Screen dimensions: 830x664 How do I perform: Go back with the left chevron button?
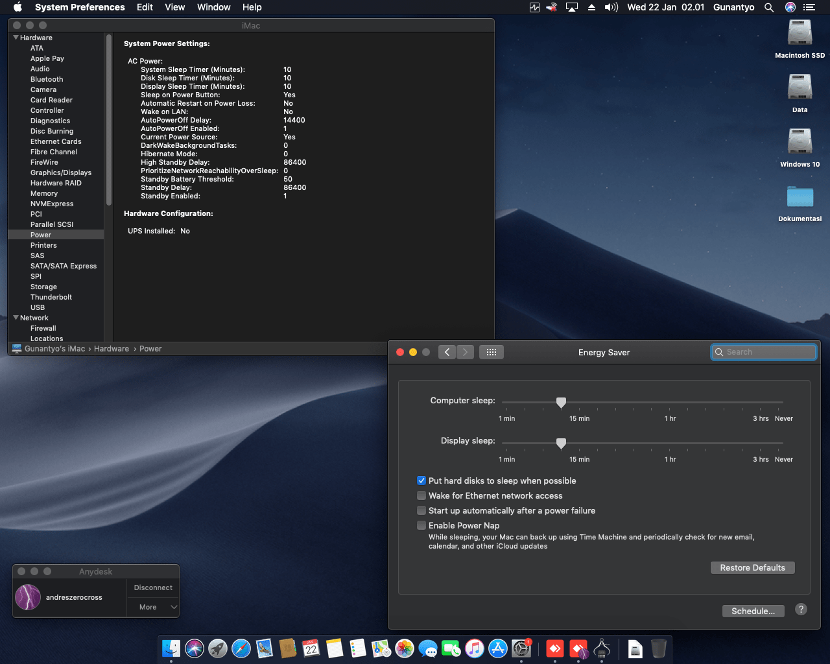tap(447, 352)
